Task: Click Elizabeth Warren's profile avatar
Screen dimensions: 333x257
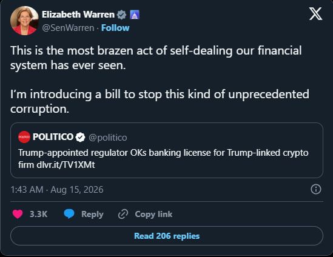Action: click(24, 21)
